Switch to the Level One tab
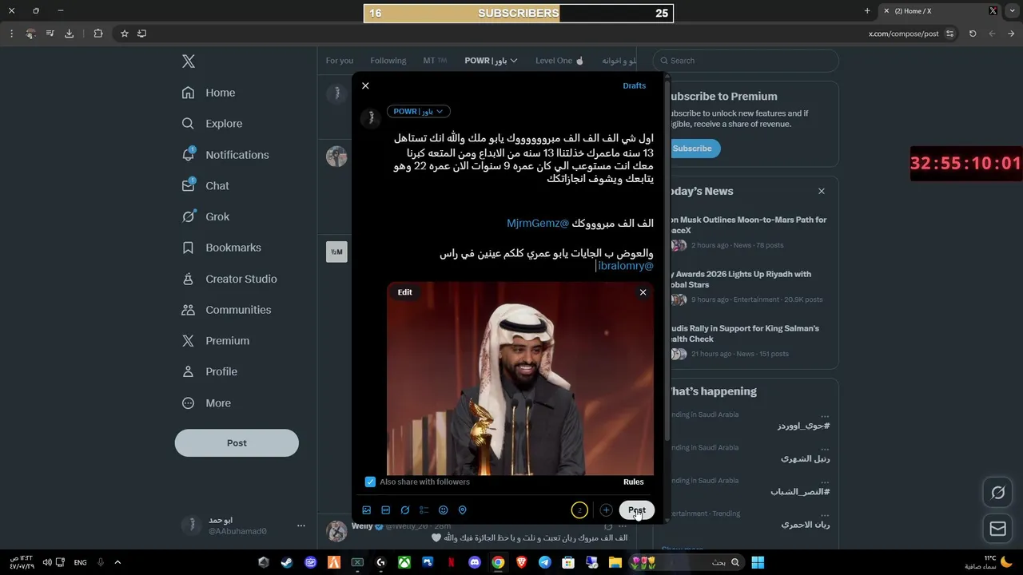Viewport: 1023px width, 575px height. 559,61
